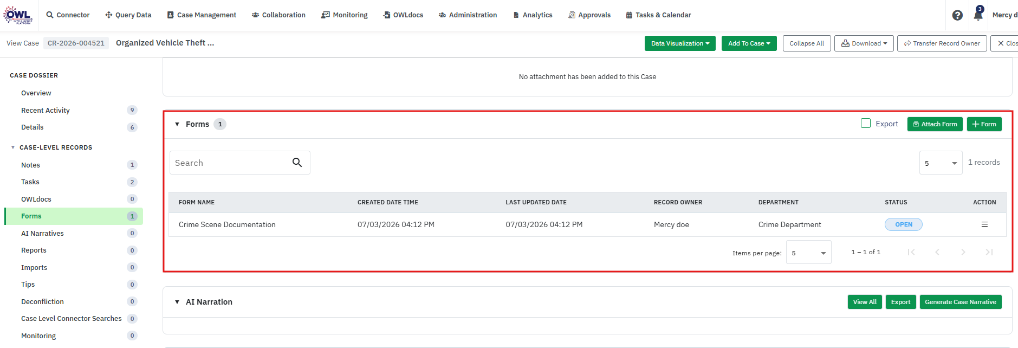The height and width of the screenshot is (348, 1018).
Task: Open the Analytics menu
Action: click(x=533, y=15)
